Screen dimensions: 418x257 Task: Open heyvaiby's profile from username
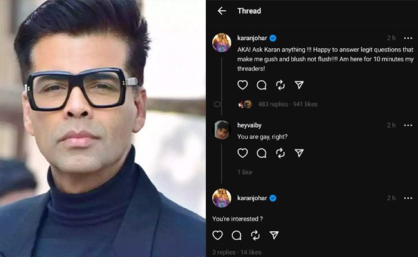pos(250,125)
